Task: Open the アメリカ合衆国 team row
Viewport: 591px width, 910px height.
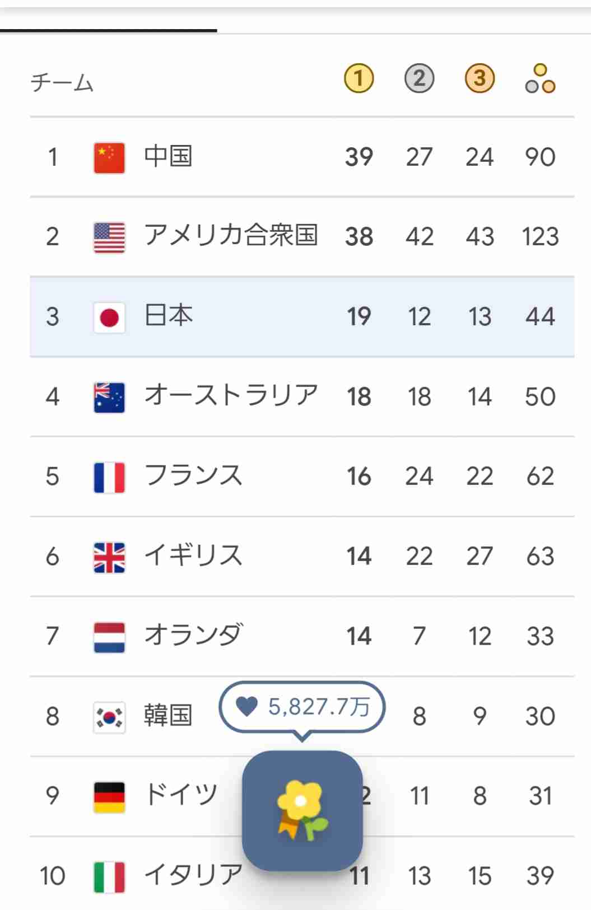Action: click(302, 236)
